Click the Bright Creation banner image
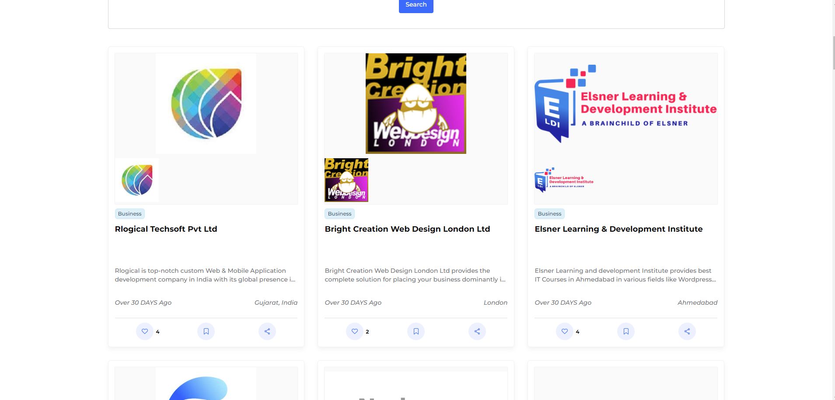This screenshot has width=835, height=400. (x=416, y=104)
